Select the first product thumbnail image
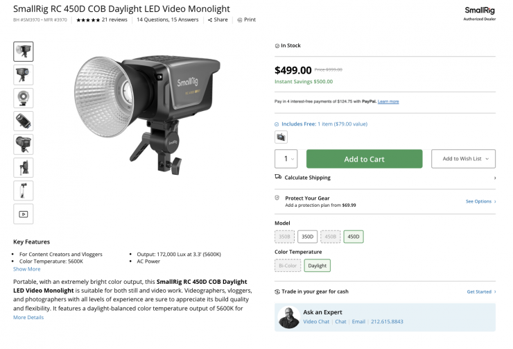Screen dimensions: 513x349 (23, 51)
